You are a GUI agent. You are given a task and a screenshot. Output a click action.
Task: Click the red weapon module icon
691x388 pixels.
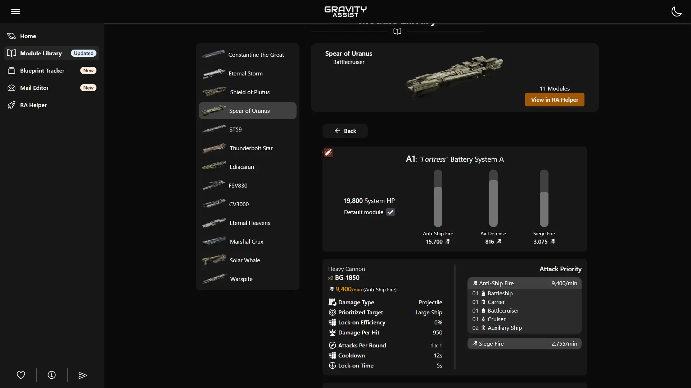(328, 152)
